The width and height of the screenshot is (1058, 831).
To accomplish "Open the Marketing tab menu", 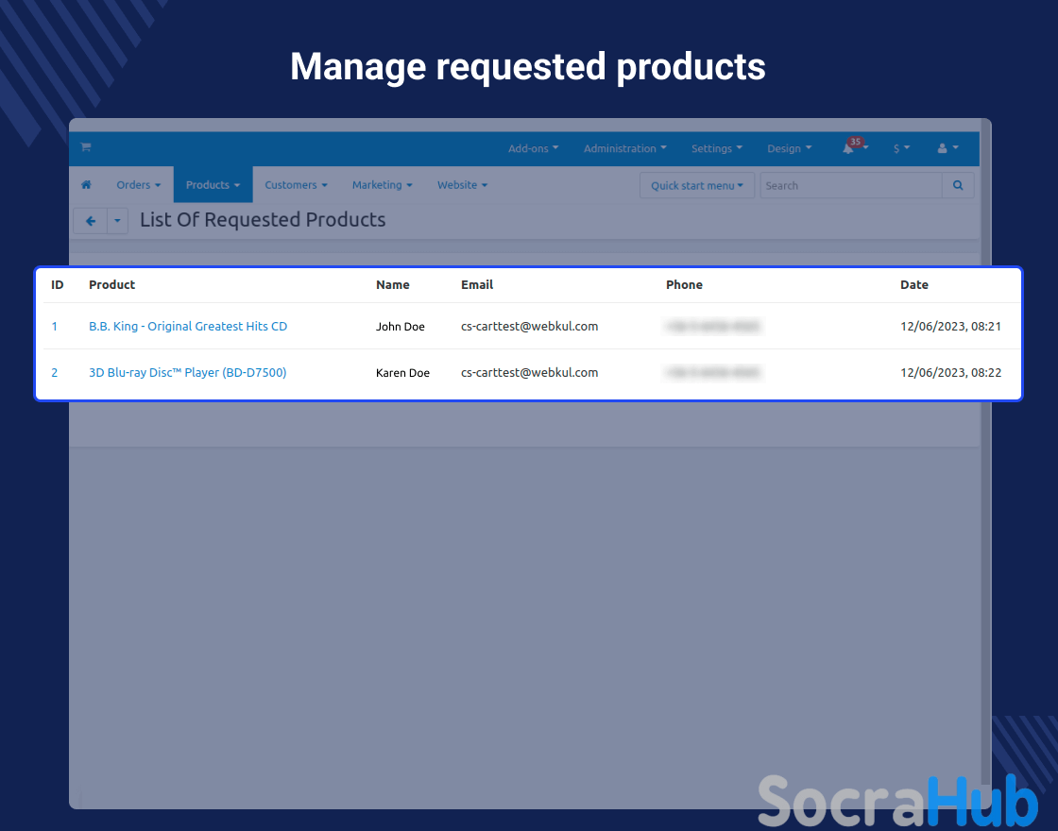I will tap(382, 185).
